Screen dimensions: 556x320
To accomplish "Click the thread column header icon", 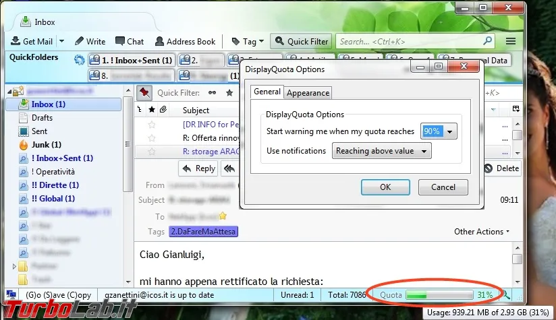I will click(140, 110).
